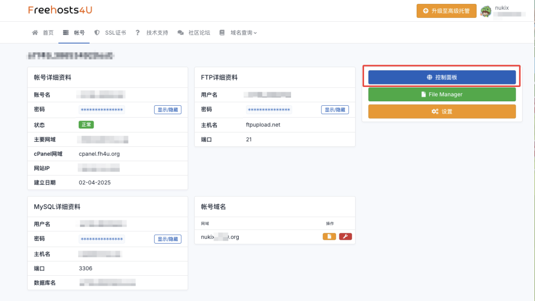
Task: Toggle 显示/隐藏 for FTP password
Action: click(x=335, y=110)
